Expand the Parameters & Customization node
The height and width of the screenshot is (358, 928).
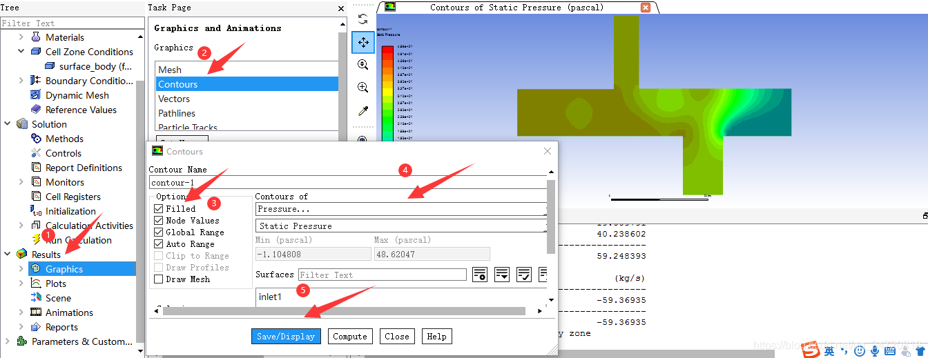8,341
